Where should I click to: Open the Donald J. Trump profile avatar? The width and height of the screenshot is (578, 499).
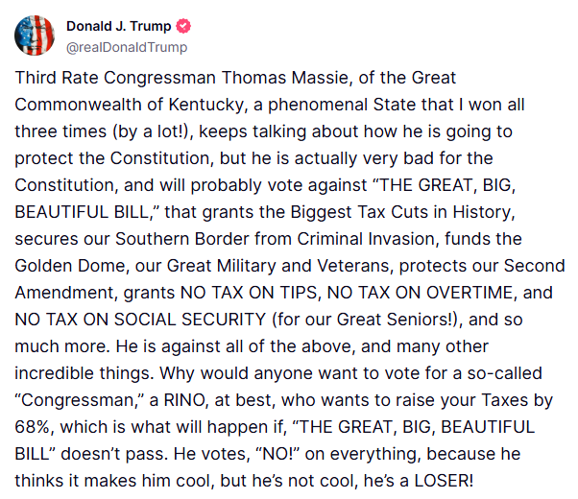[34, 36]
